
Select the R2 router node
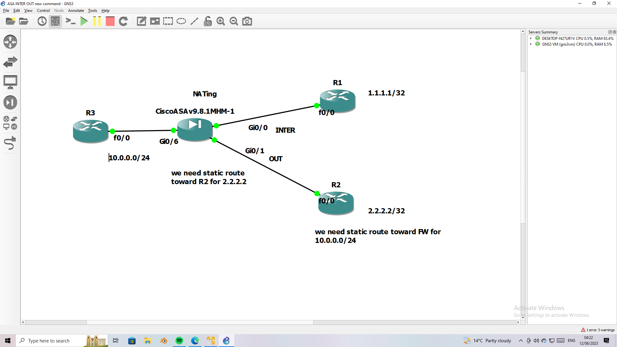(336, 202)
